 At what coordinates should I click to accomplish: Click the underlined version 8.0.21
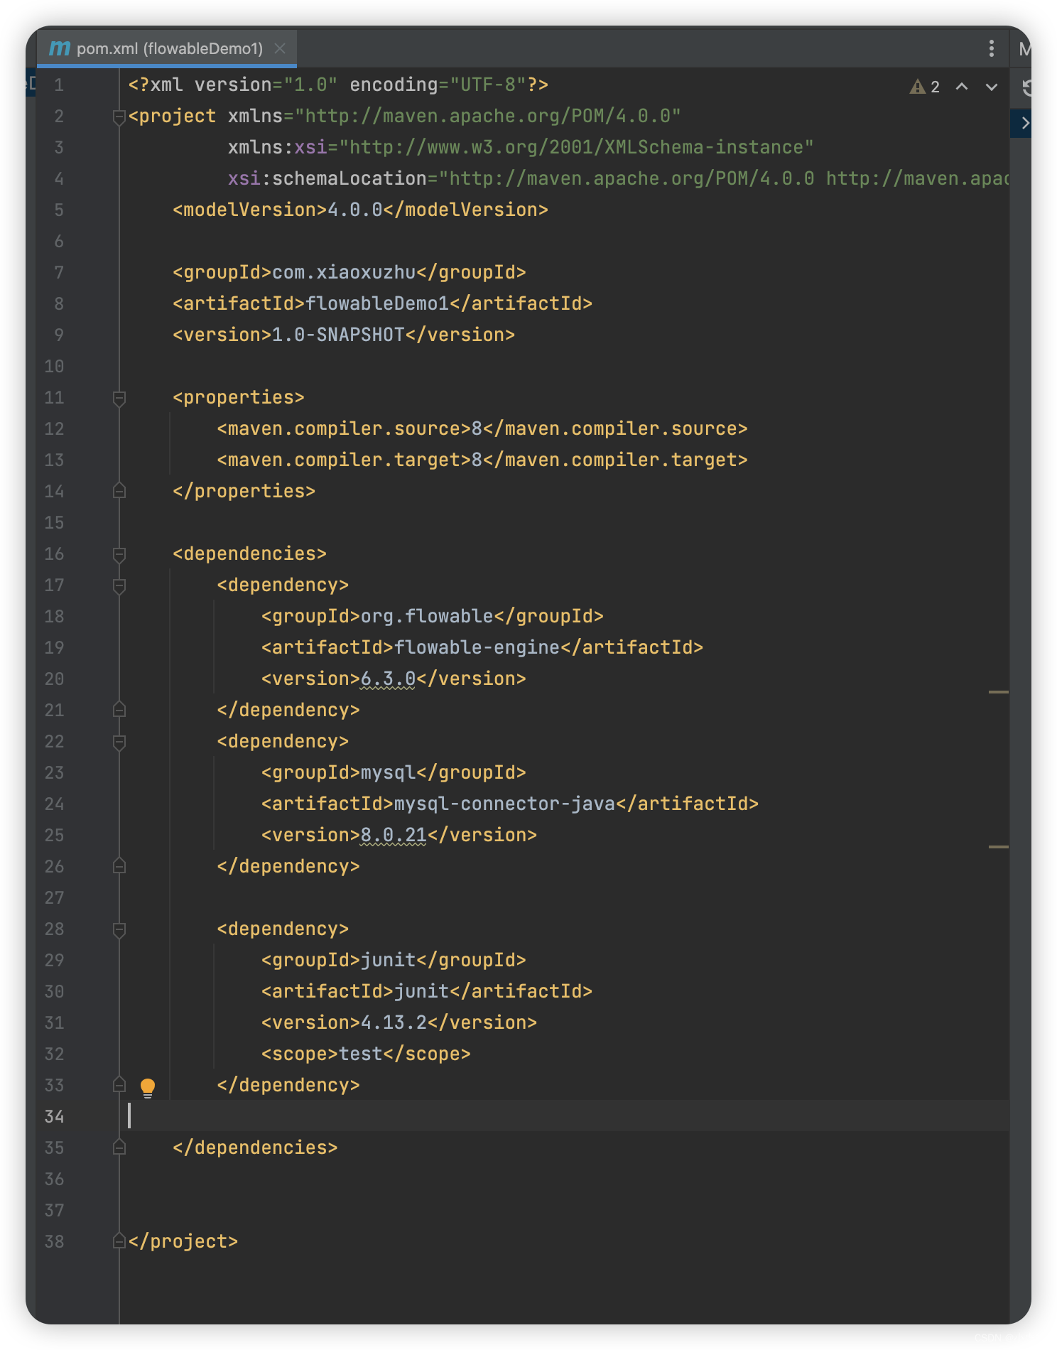[x=394, y=836]
